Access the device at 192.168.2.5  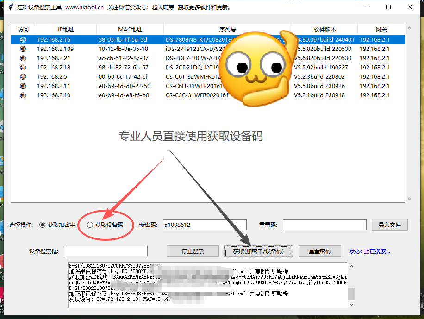[23, 76]
